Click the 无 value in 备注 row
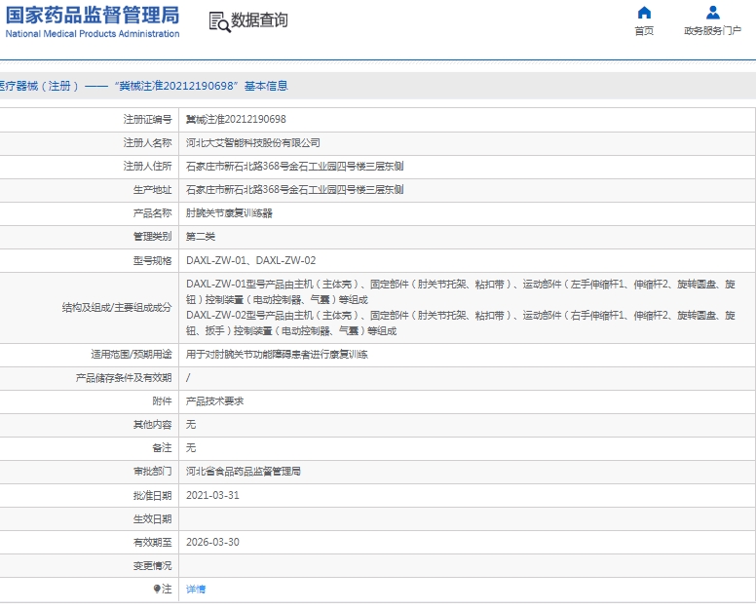Screen dimensions: 756x610 [x=191, y=448]
